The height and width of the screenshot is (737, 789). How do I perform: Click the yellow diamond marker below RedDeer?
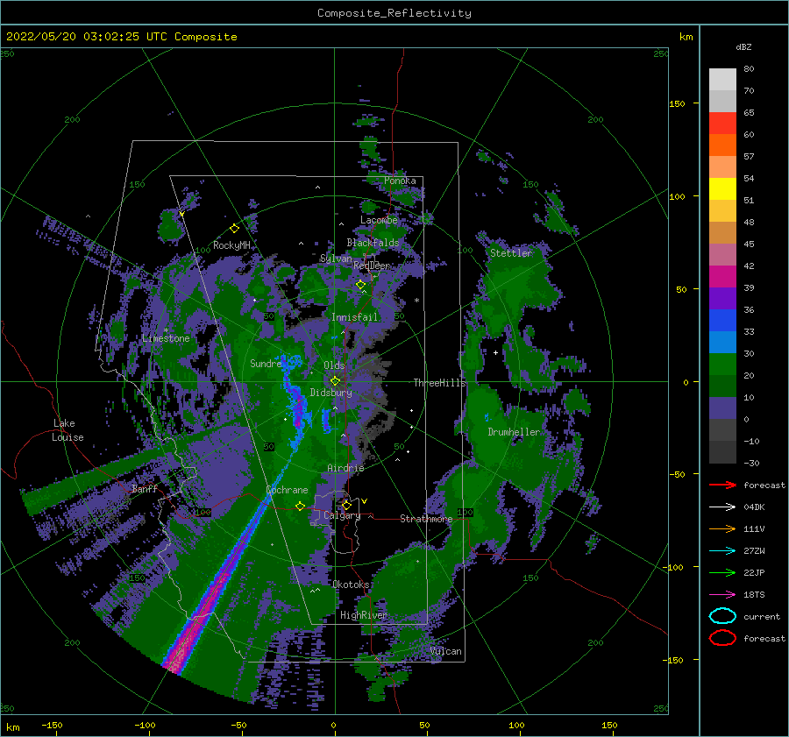[x=360, y=285]
